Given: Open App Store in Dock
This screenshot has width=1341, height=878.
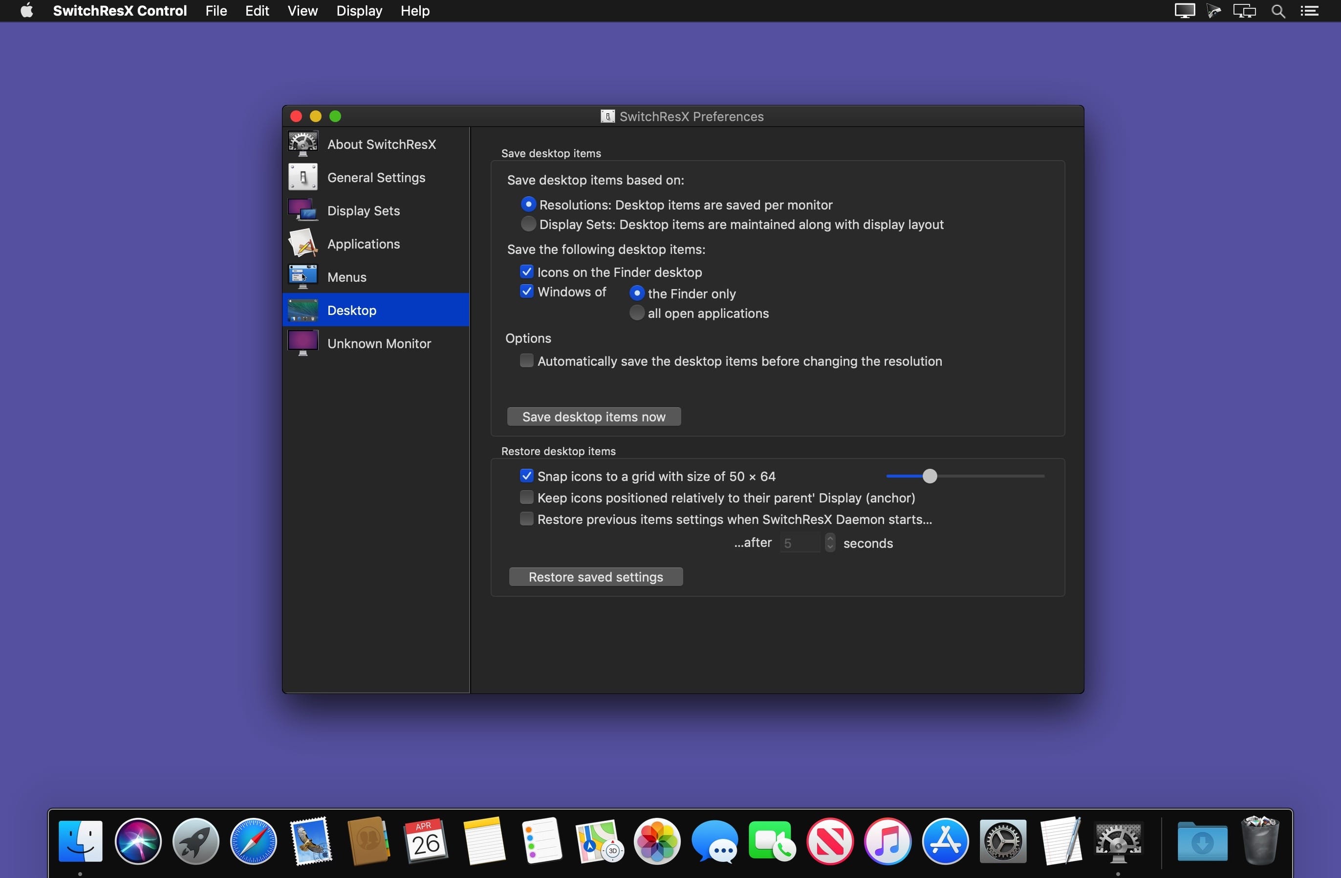Looking at the screenshot, I should coord(946,841).
